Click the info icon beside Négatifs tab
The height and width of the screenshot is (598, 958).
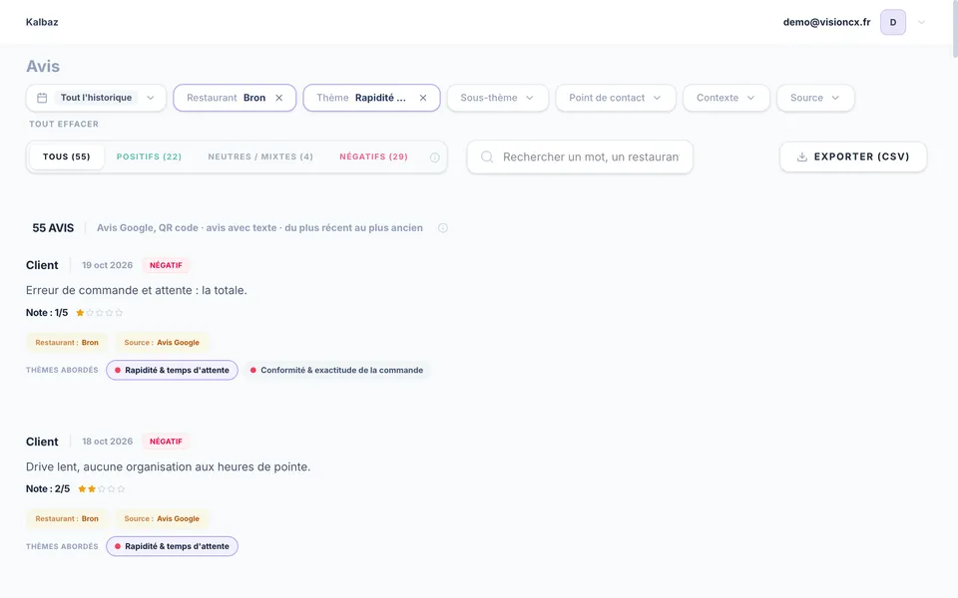[434, 157]
